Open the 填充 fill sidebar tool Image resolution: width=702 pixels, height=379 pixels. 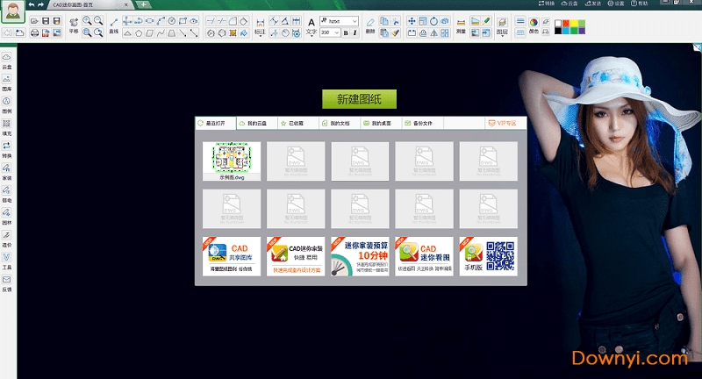[7, 127]
